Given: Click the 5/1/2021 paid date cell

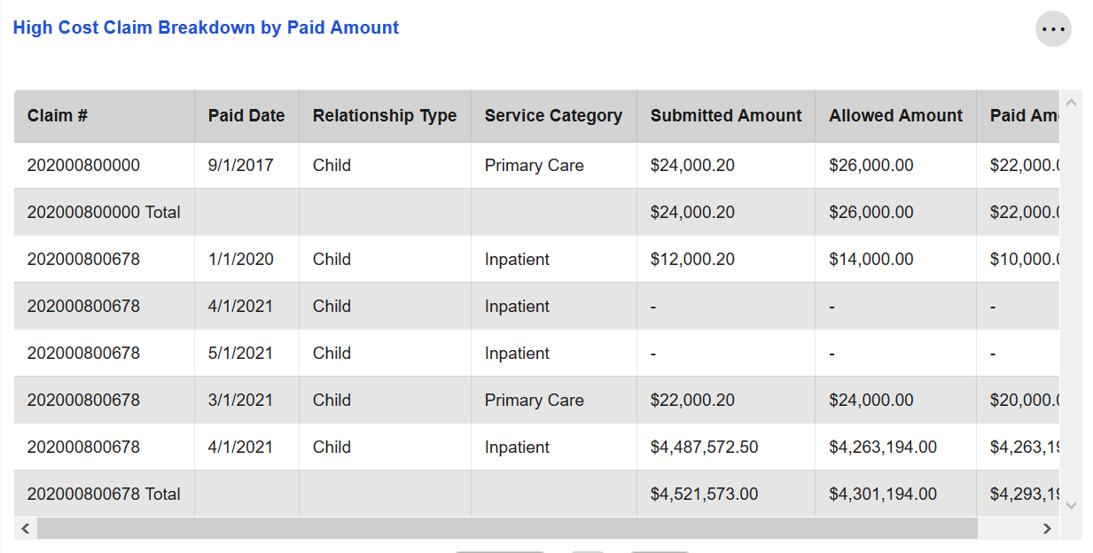Looking at the screenshot, I should pyautogui.click(x=241, y=354).
